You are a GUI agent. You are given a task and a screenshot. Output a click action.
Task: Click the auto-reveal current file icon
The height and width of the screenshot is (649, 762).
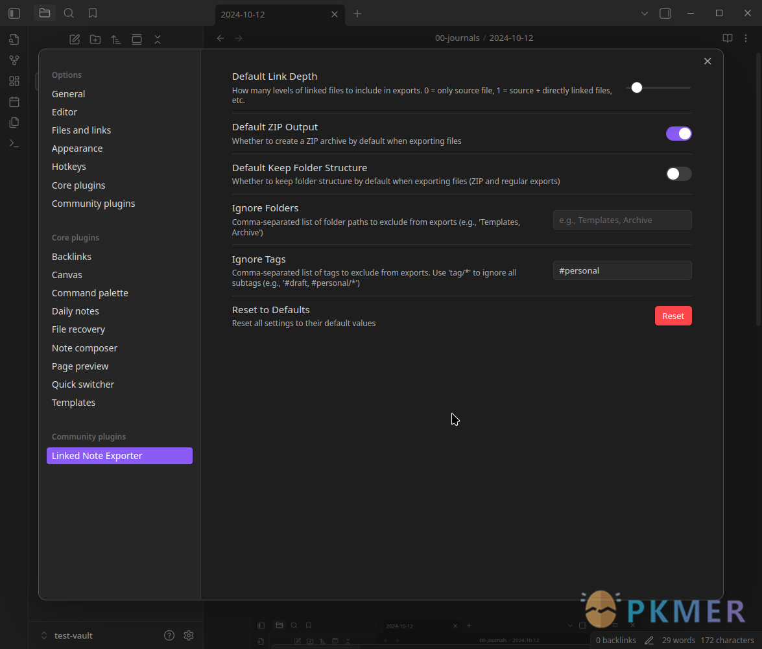(x=137, y=40)
